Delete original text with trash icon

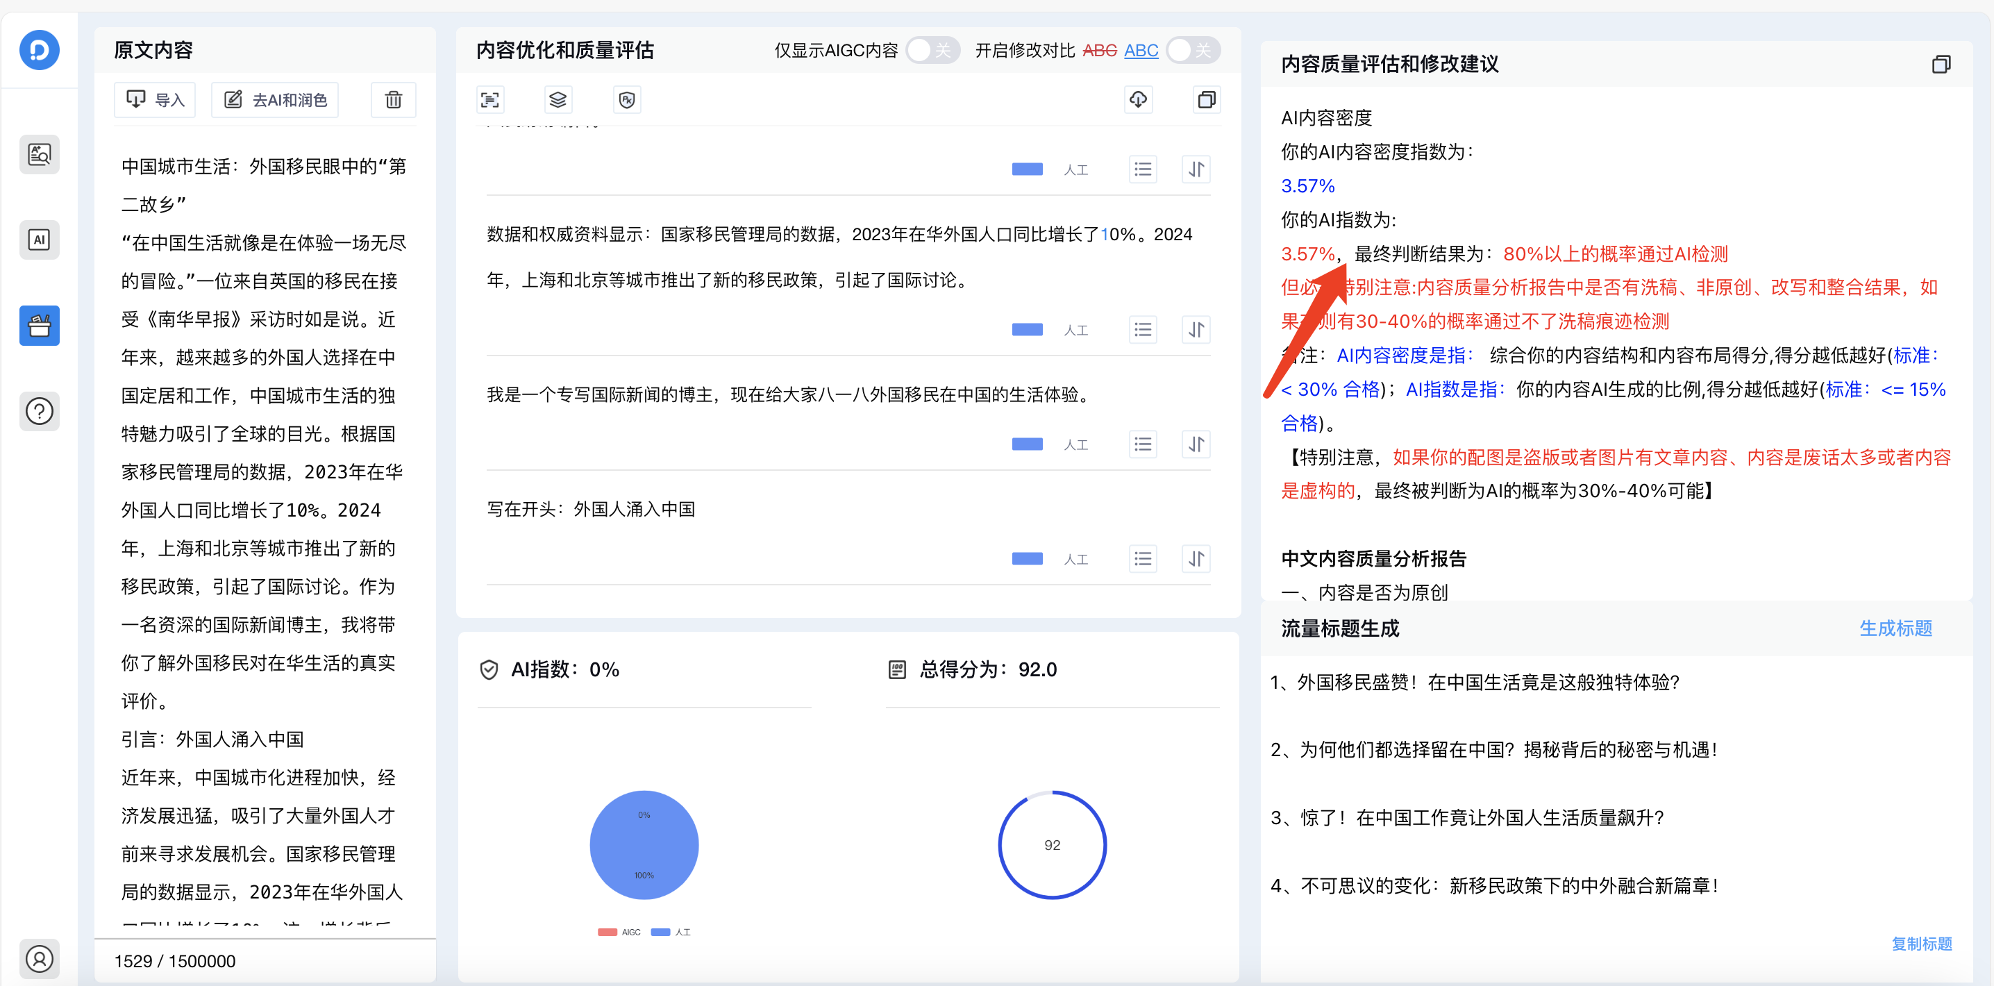point(393,100)
